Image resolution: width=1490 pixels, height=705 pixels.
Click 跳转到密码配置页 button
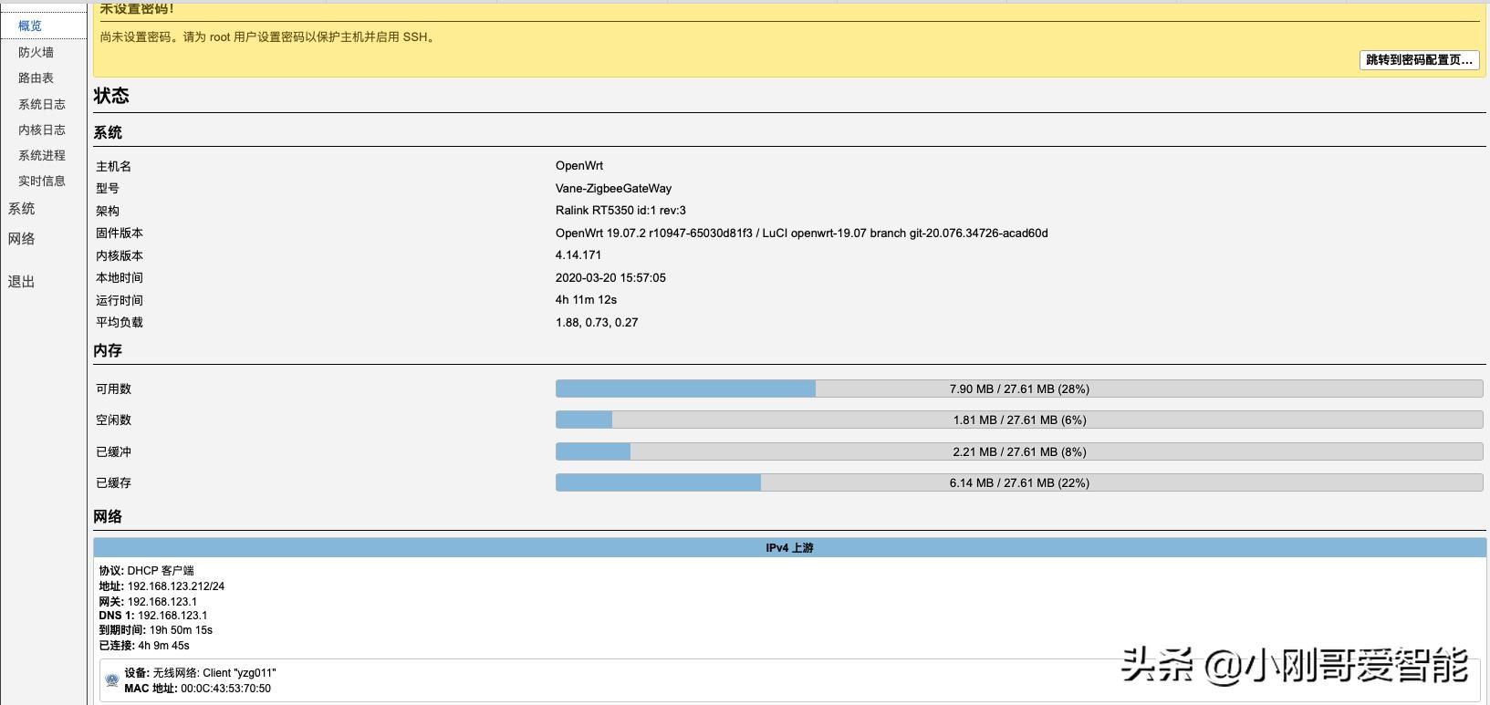point(1419,60)
